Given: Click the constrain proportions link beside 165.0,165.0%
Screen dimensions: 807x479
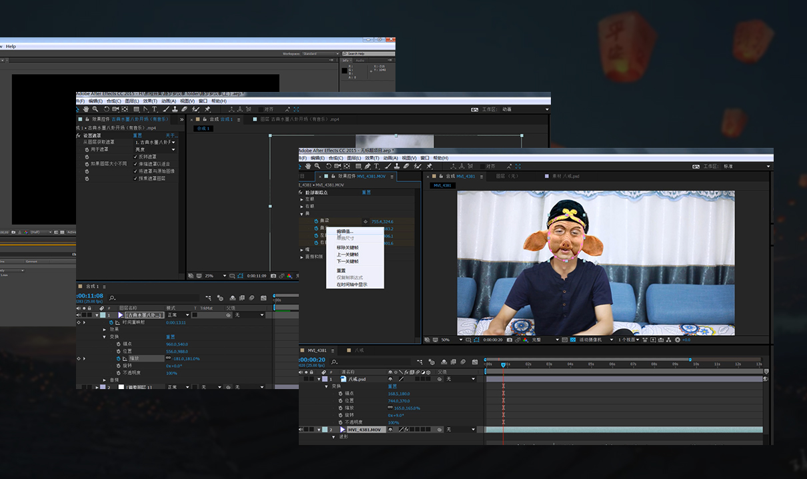Looking at the screenshot, I should [390, 408].
